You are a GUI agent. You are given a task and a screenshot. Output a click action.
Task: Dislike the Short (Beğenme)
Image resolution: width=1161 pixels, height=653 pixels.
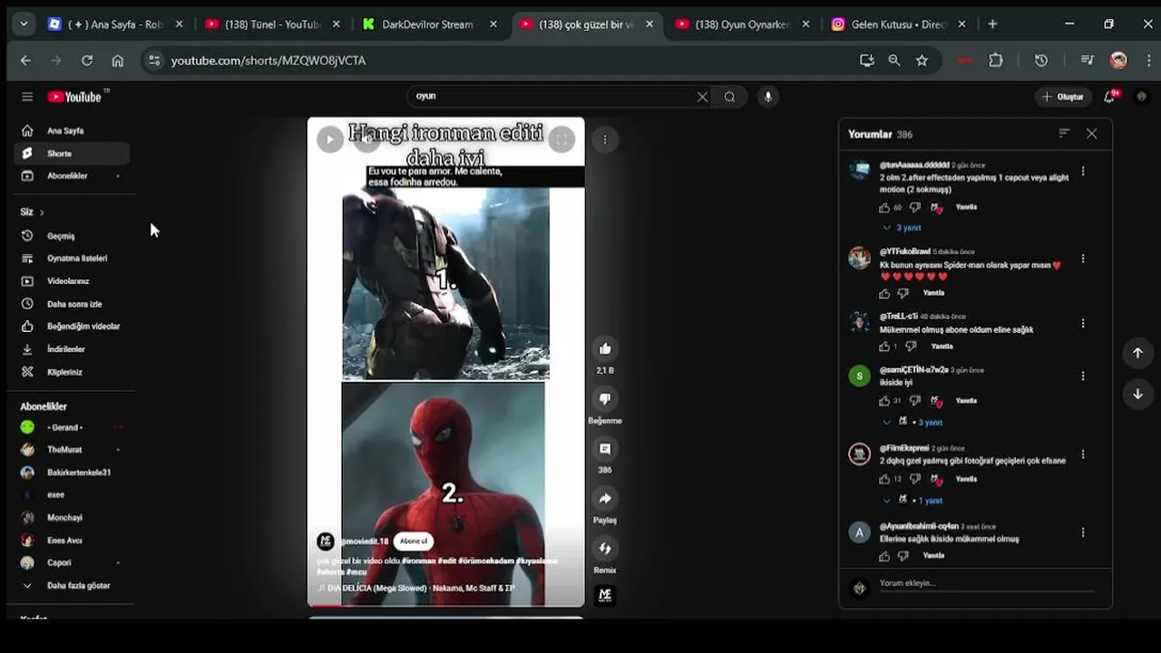(x=605, y=399)
